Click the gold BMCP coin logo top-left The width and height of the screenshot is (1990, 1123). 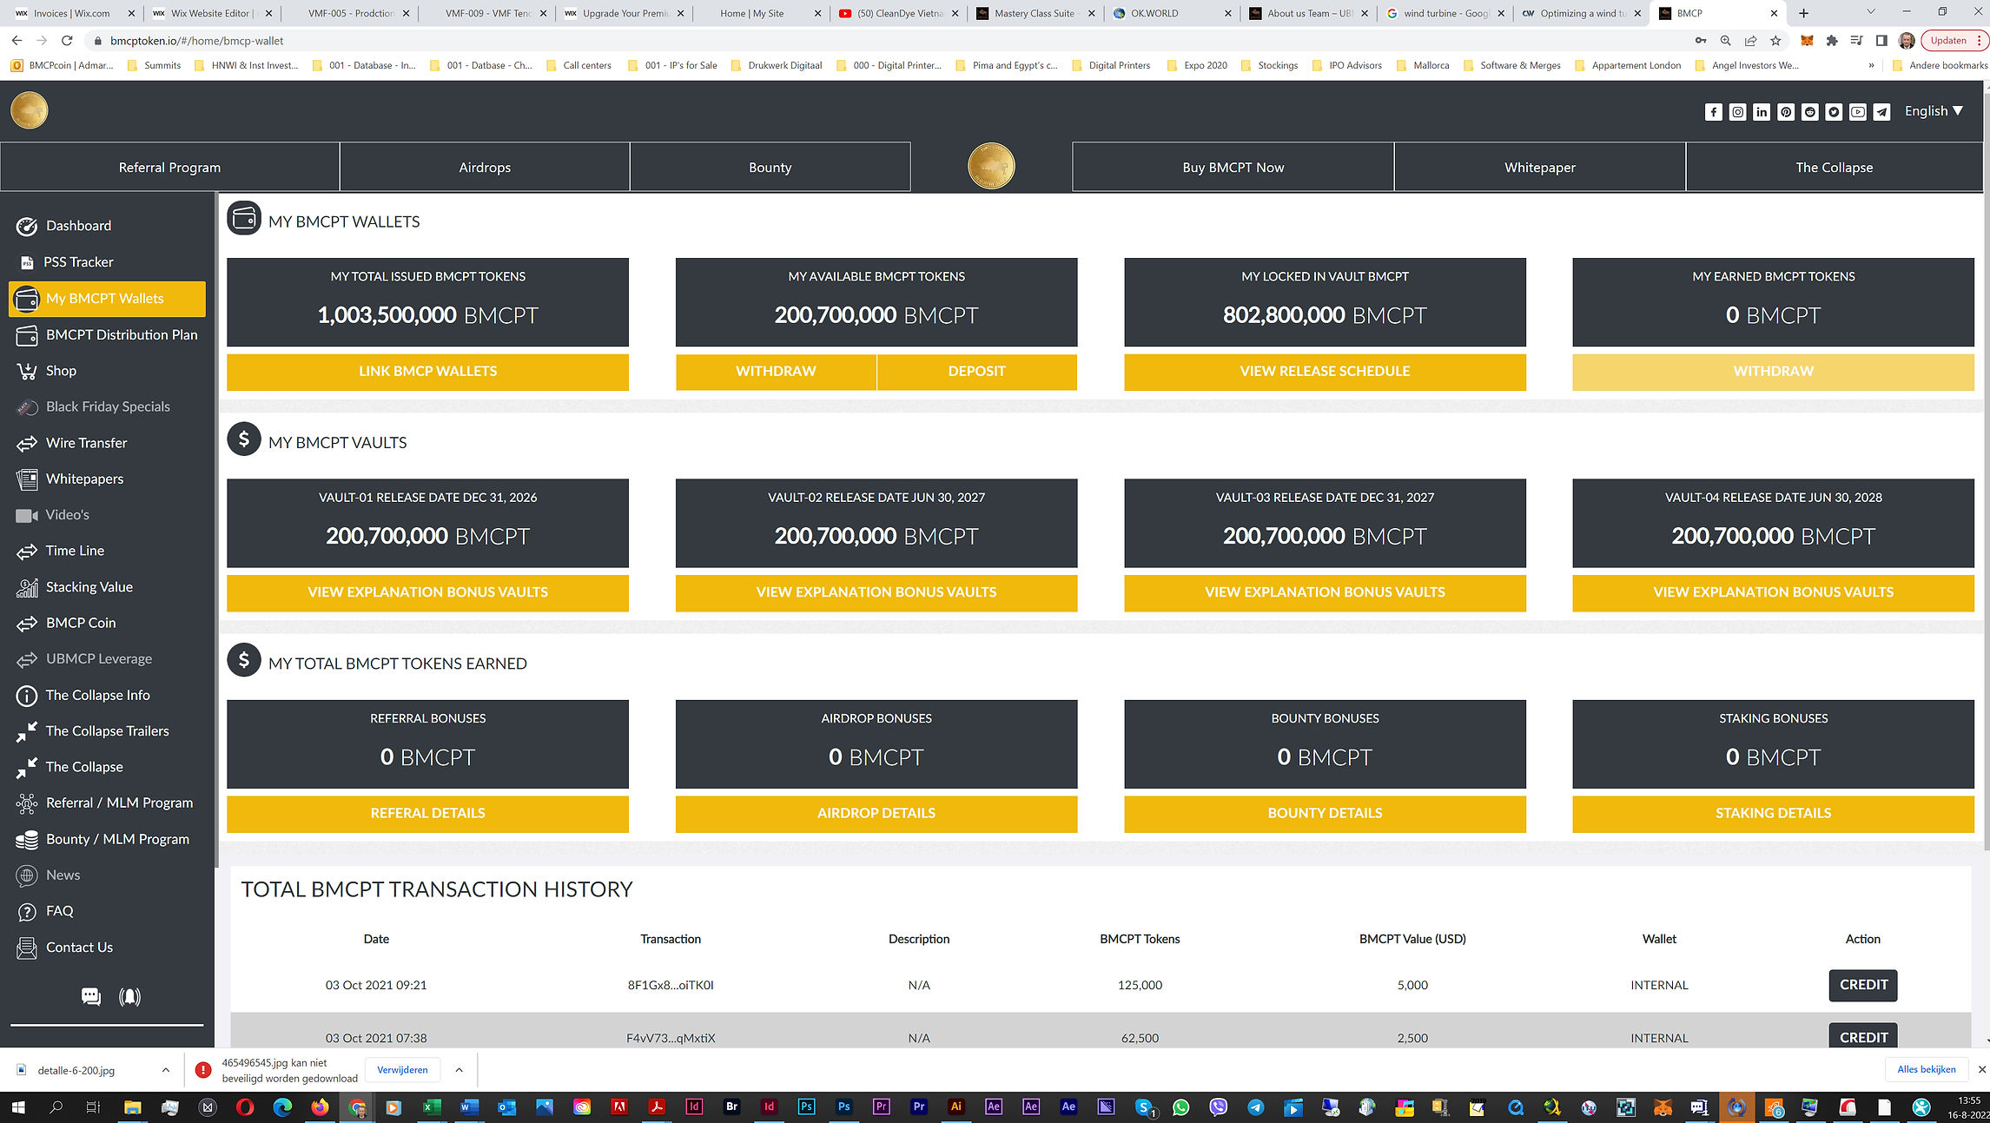(x=30, y=111)
